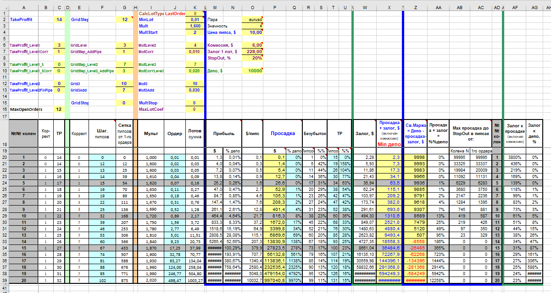The image size is (551, 293).
Task: Select the Колена N subheader cell
Action: (x=459, y=151)
